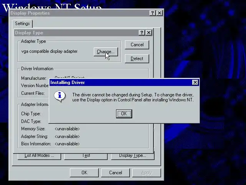Click the Adapter String <unavailable> value
Viewport: 246px width, 185px height.
click(67, 136)
